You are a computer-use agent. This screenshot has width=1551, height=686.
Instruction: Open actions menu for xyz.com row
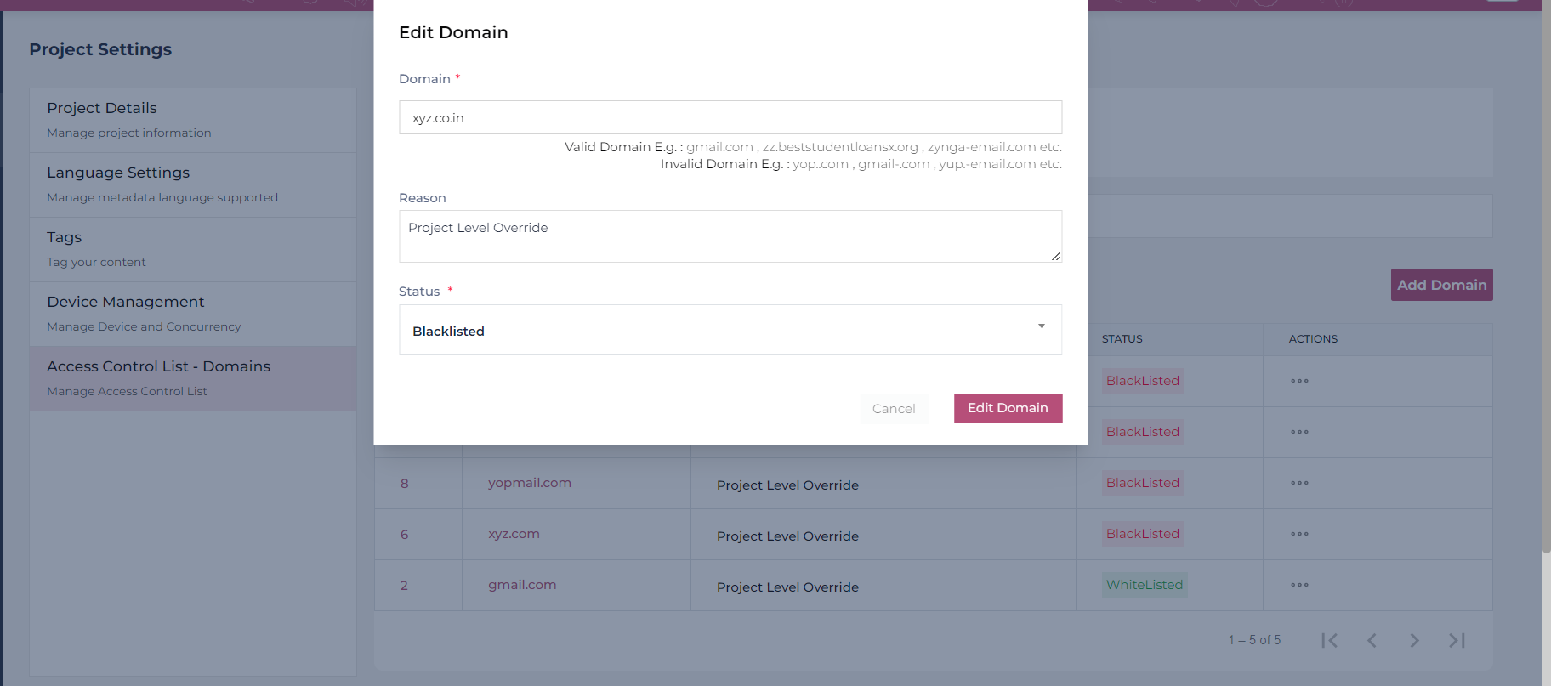[1299, 534]
